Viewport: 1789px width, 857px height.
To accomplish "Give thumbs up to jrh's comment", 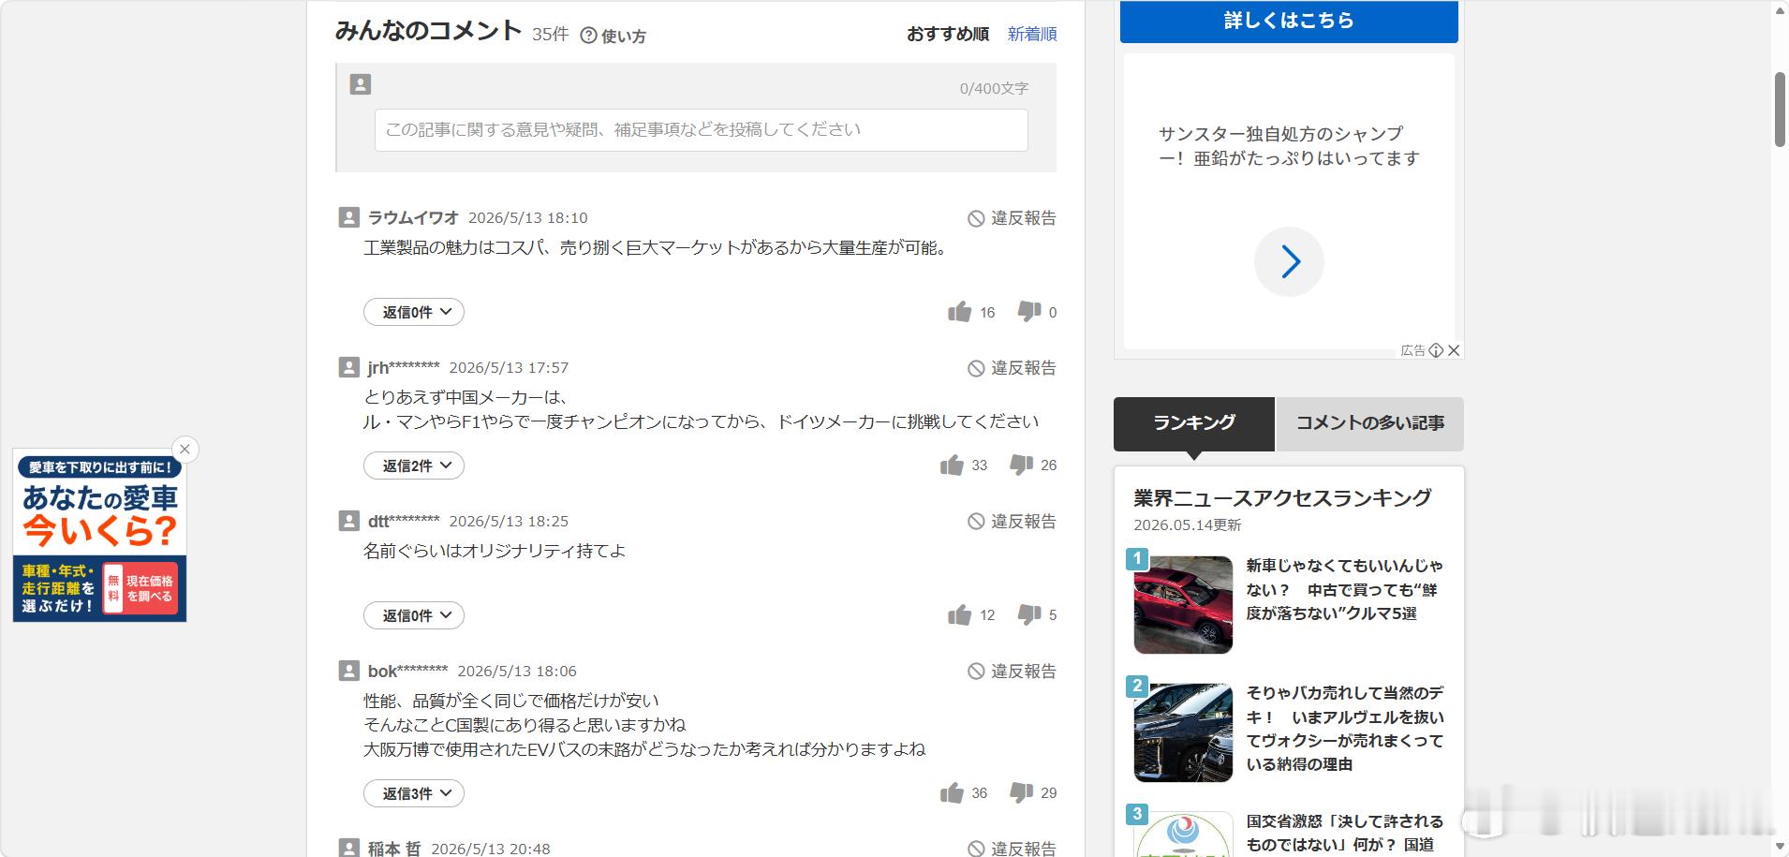I will pyautogui.click(x=952, y=465).
